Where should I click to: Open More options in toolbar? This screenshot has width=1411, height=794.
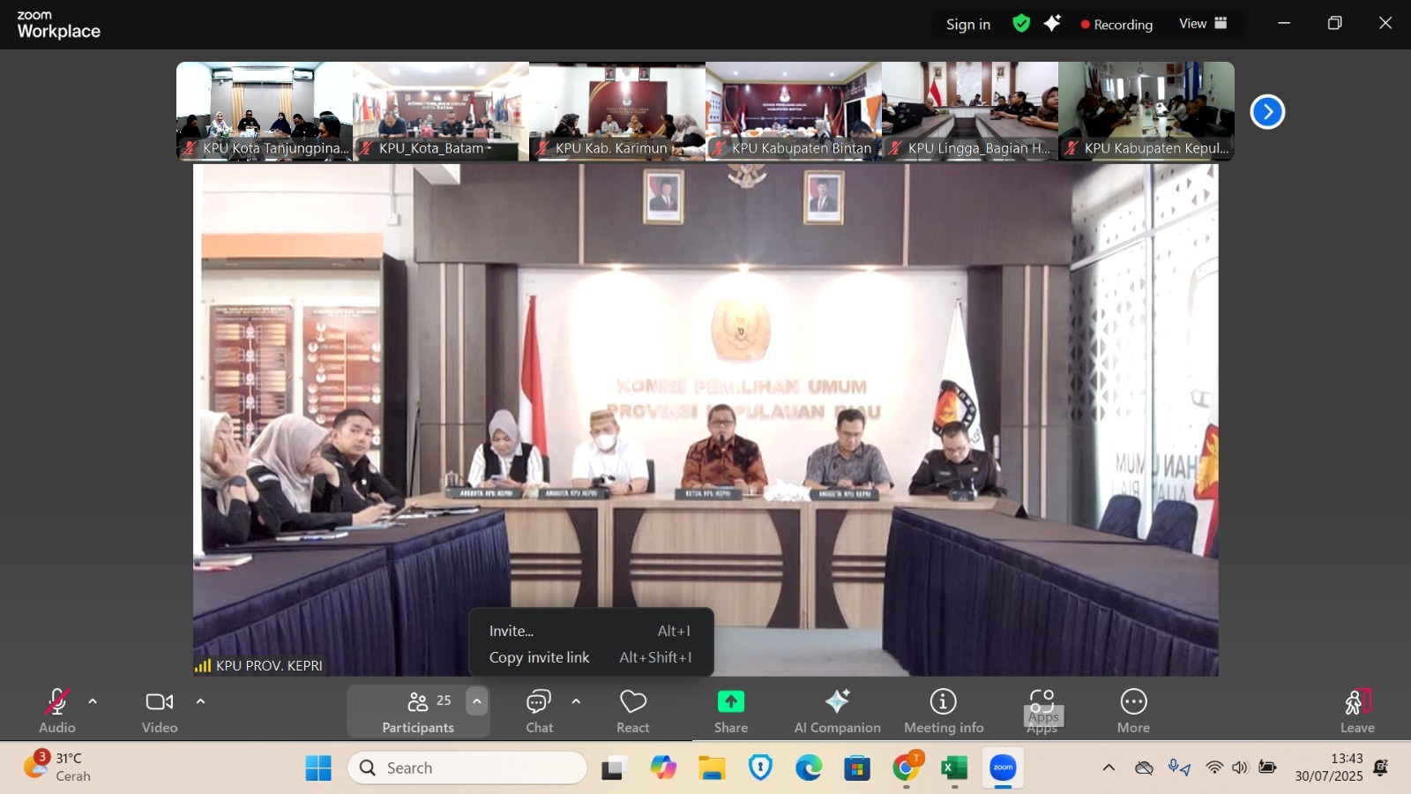tap(1133, 710)
